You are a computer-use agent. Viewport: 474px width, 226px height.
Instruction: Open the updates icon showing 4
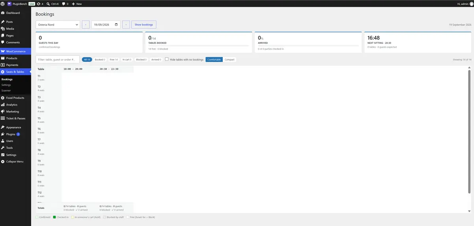point(40,4)
